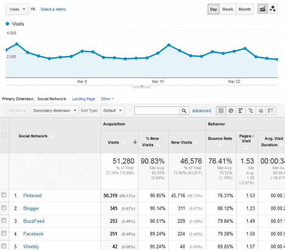Screen dimensions: 285x250
Task: Select the data table view icon
Action: tap(221, 111)
